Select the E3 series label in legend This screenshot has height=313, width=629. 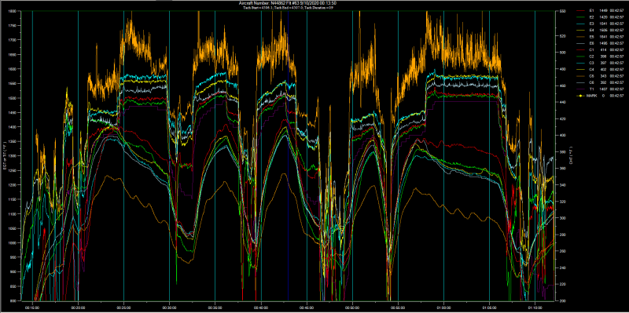(592, 24)
